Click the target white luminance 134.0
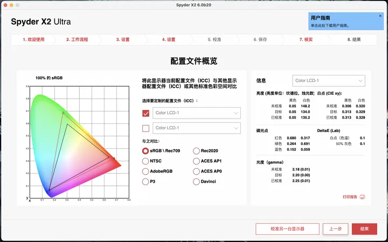 [306, 112]
